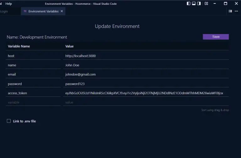Open the Customize Layout icon
This screenshot has width=241, height=158.
point(206,3)
